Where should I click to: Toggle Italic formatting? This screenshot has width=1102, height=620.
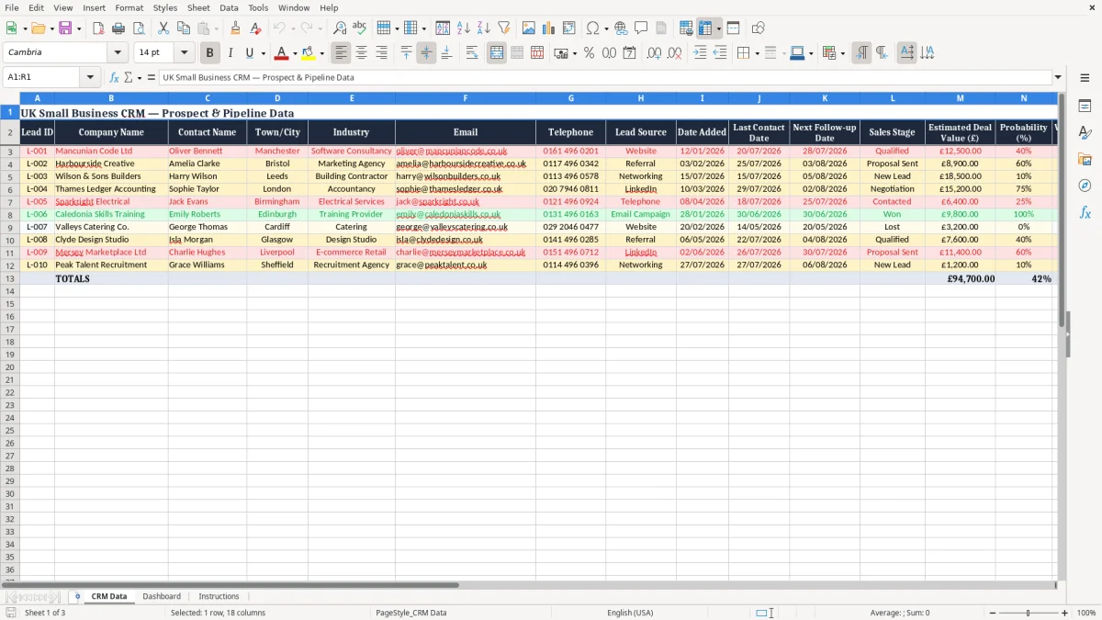(231, 53)
